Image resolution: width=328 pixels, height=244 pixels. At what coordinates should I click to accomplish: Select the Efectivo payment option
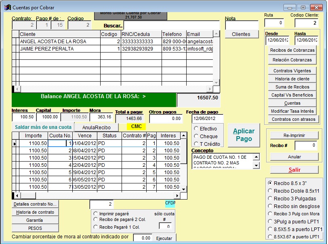pyautogui.click(x=196, y=129)
